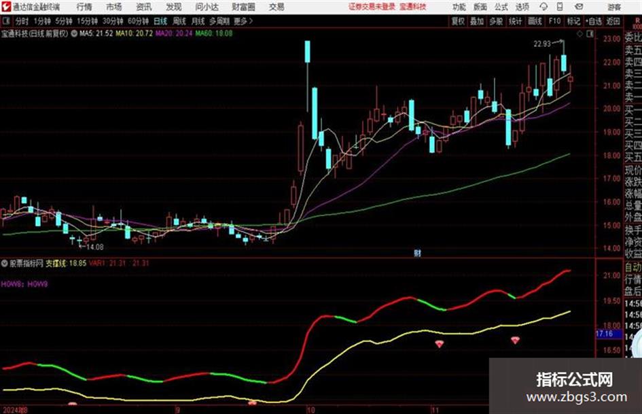Viewport: 642px width, 414px height.
Task: Toggle the left panel layout icon
Action: (6, 21)
